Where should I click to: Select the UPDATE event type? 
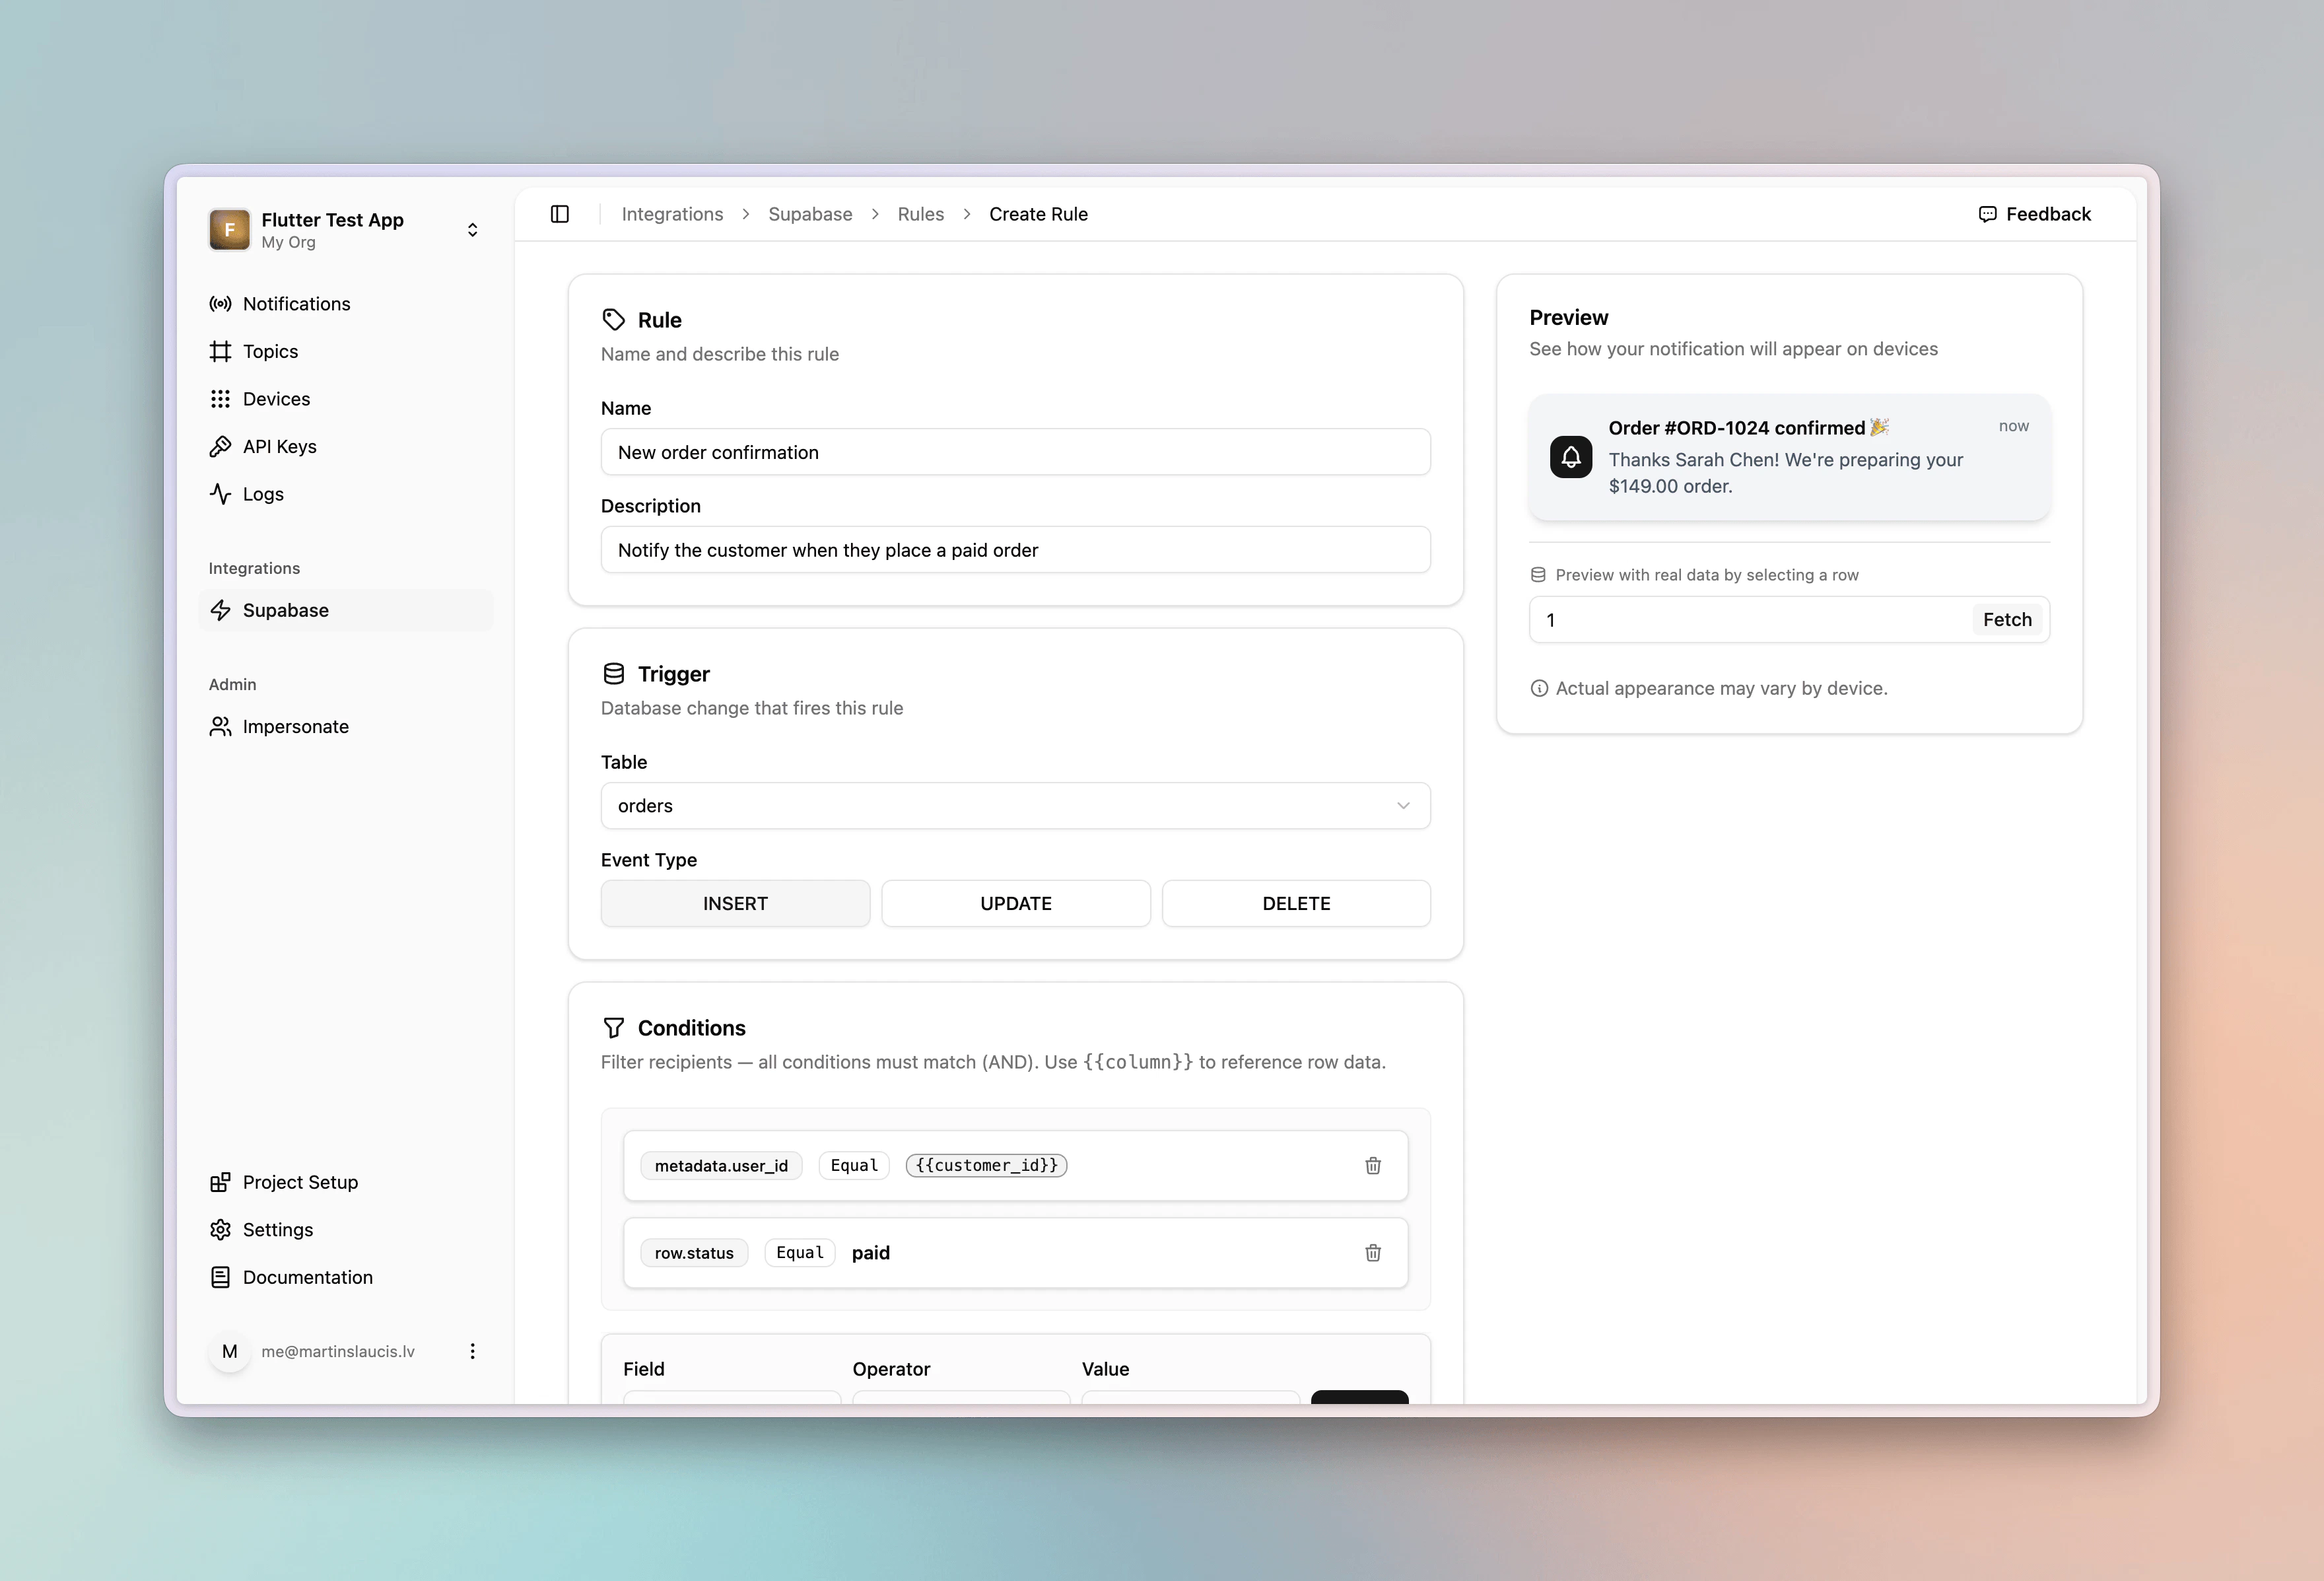coord(1016,903)
